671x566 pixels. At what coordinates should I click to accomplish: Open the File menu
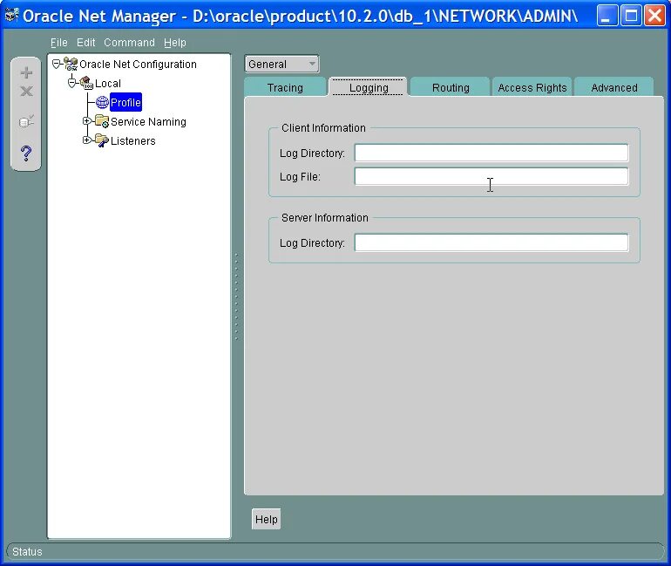(x=59, y=43)
